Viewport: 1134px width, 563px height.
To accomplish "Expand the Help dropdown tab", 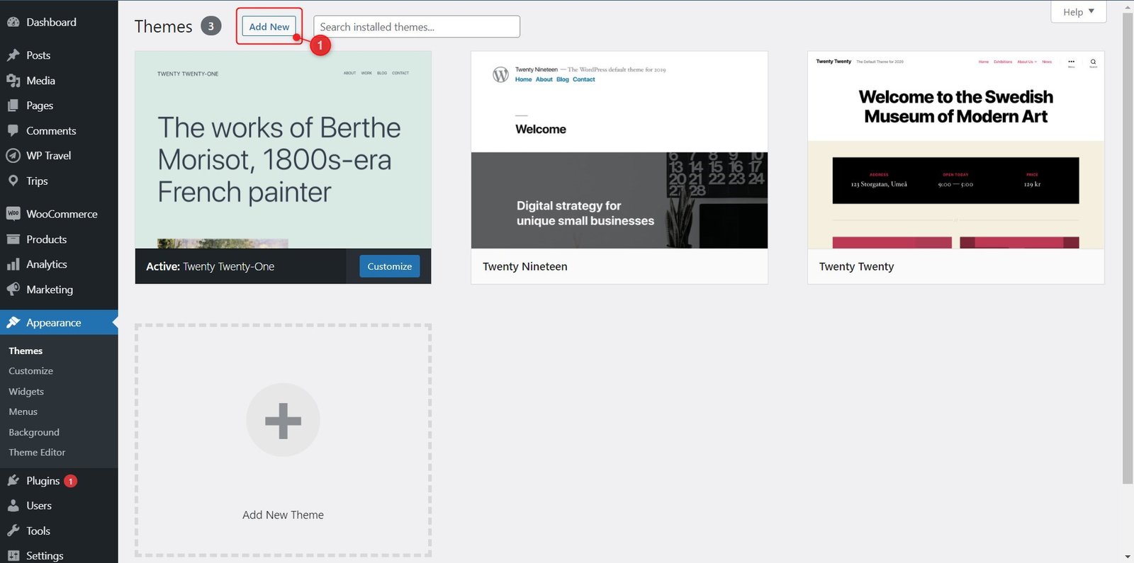I will coord(1079,11).
